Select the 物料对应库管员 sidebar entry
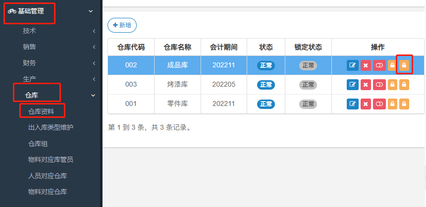426x207 pixels. tap(51, 159)
